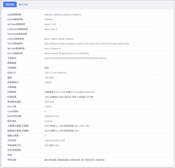Viewport: 175px width, 168px height.
Task: Click the GSM网络频率 row label
Action: coord(14,15)
